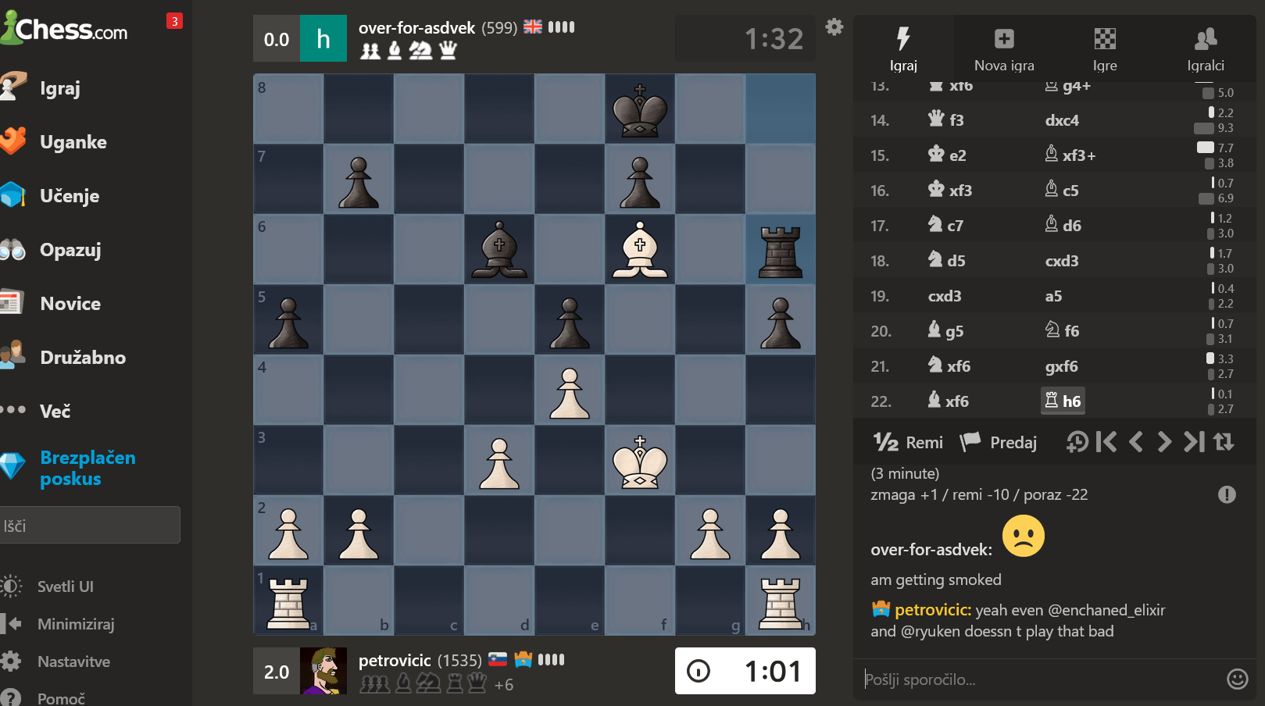Select move 14 dxc4 in move list
This screenshot has height=706, width=1265.
[x=1062, y=120]
